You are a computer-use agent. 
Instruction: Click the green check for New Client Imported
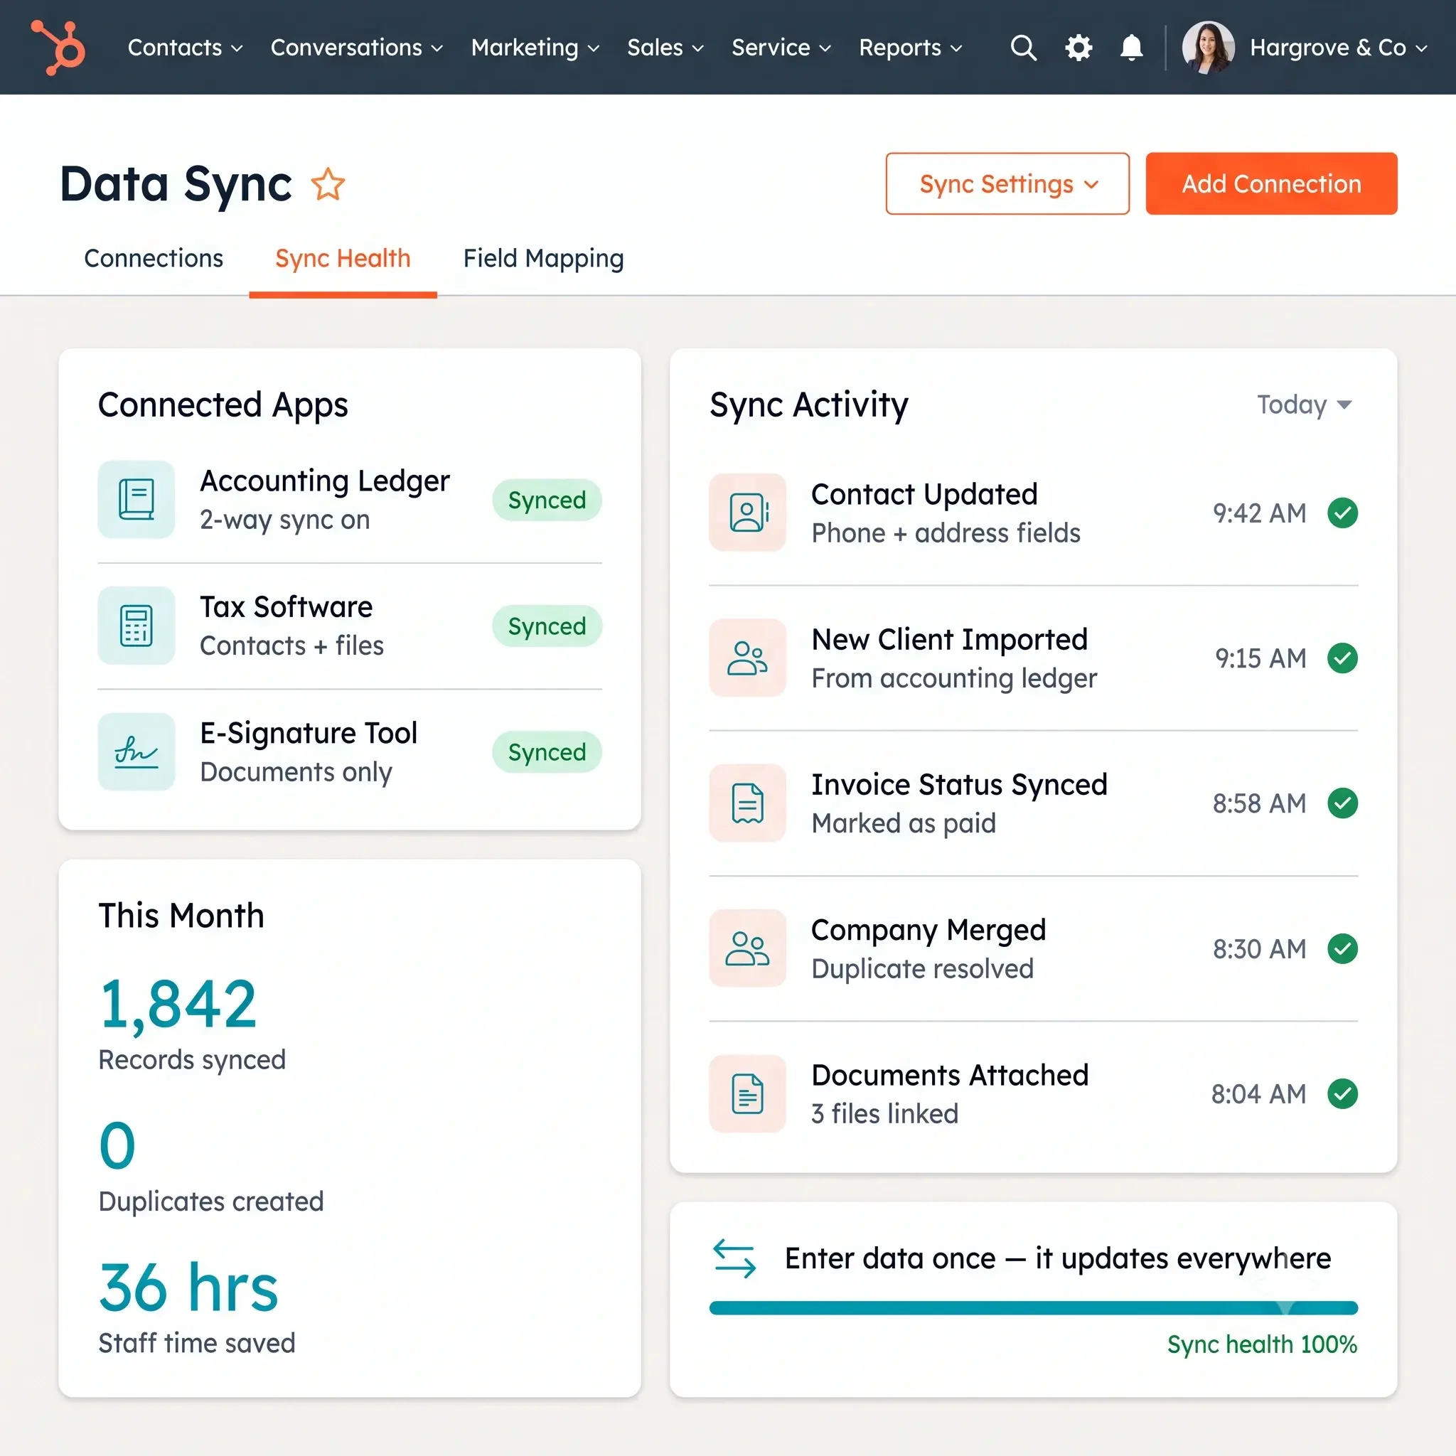click(x=1342, y=658)
